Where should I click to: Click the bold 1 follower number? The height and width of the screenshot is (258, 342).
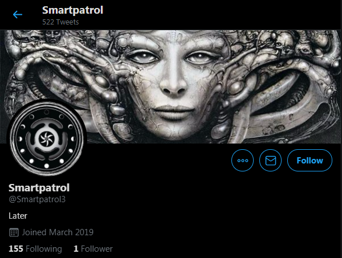click(x=76, y=249)
